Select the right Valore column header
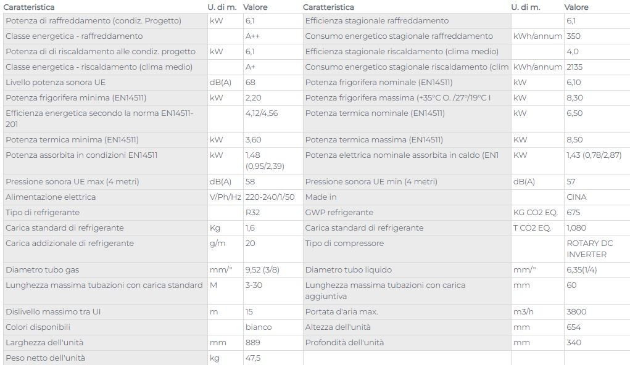Screen dimensions: 630x365 coord(576,7)
